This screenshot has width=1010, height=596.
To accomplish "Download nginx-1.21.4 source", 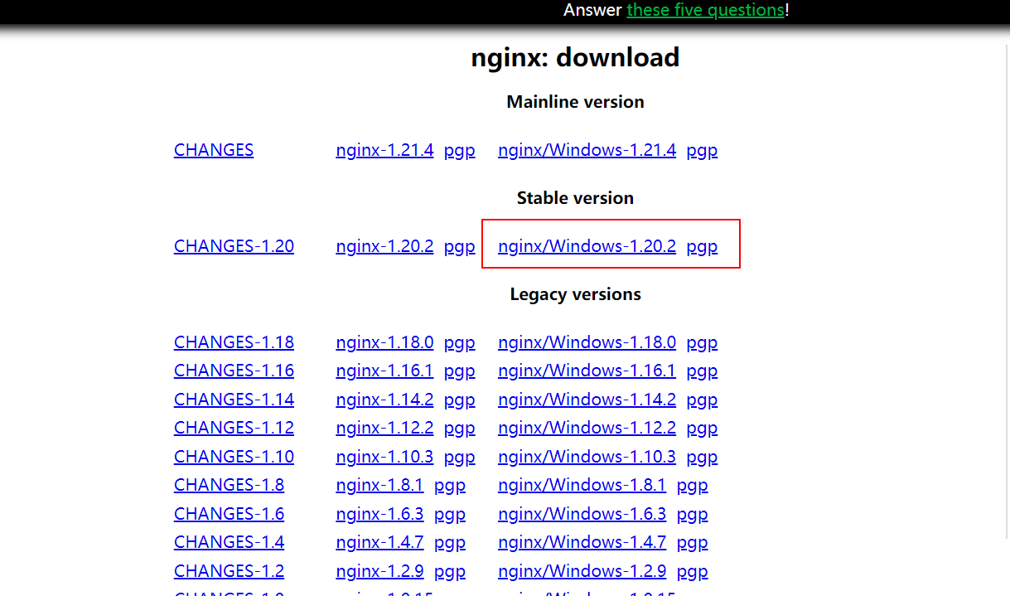I will (384, 150).
